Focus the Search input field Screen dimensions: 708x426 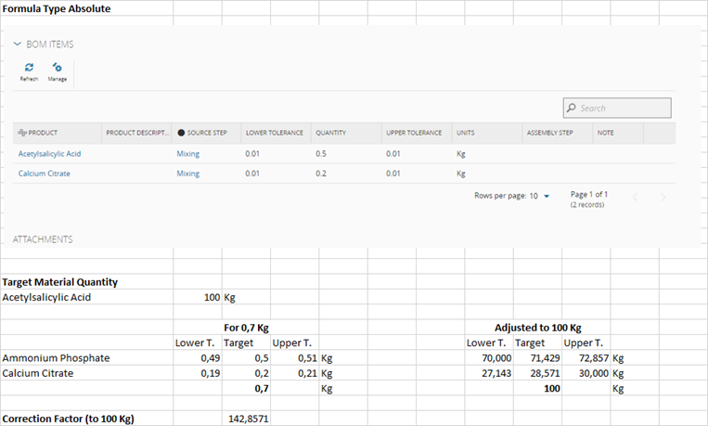617,108
